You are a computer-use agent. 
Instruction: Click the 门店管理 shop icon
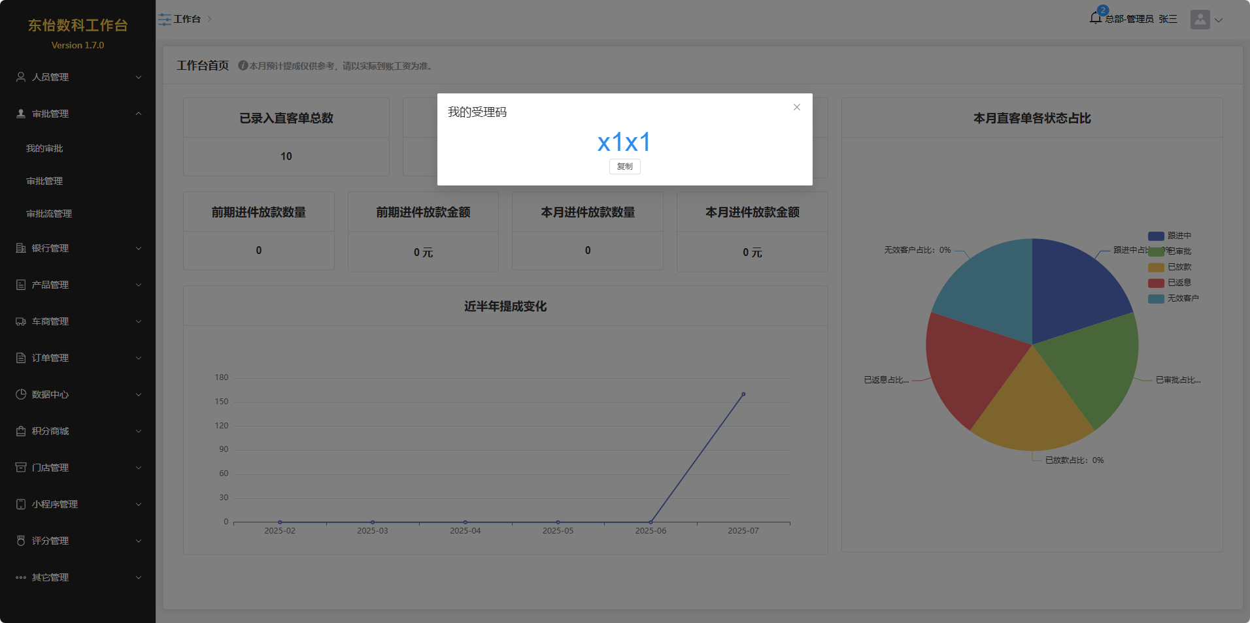click(21, 468)
